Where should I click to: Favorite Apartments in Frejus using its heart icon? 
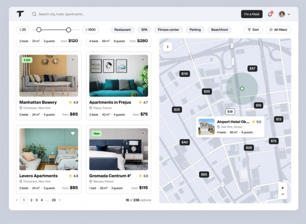click(143, 60)
